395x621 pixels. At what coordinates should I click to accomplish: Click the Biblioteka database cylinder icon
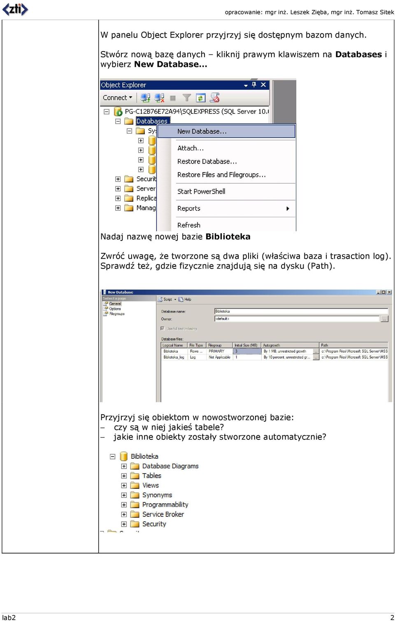[123, 456]
